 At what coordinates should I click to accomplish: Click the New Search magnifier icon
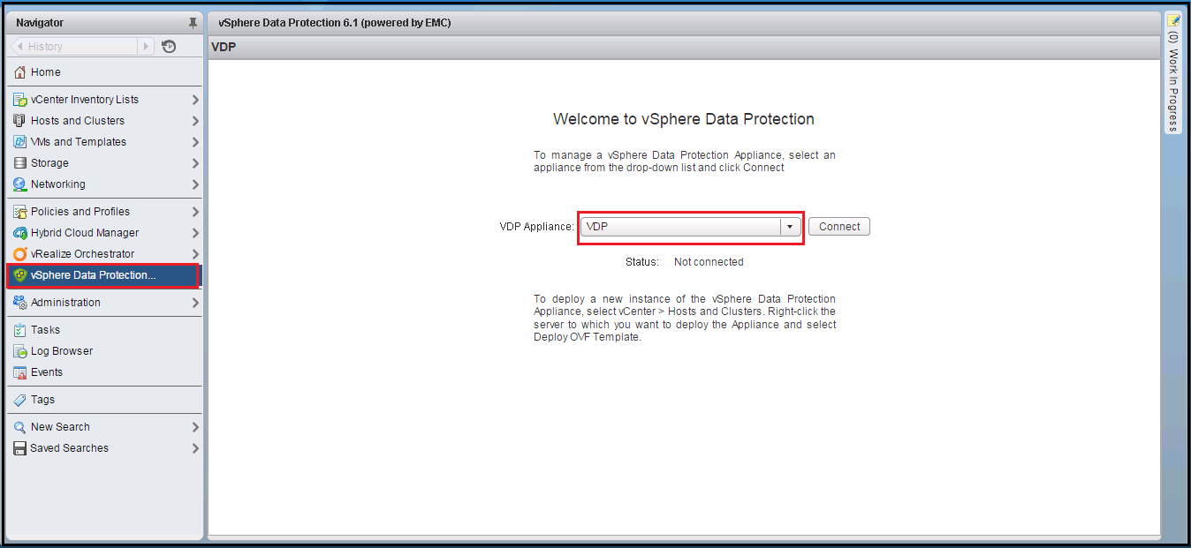click(20, 427)
